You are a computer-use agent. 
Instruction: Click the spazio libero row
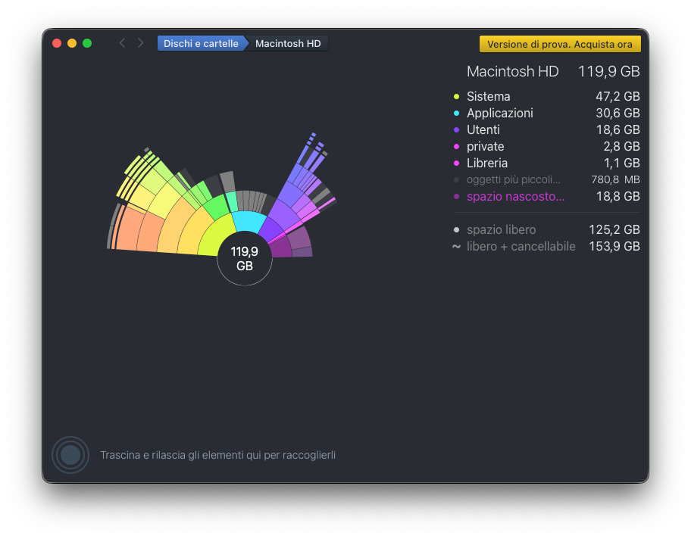(546, 230)
